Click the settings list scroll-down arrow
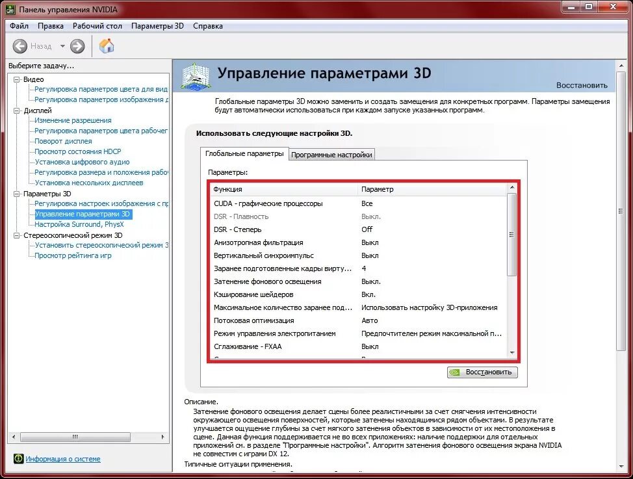 point(512,353)
